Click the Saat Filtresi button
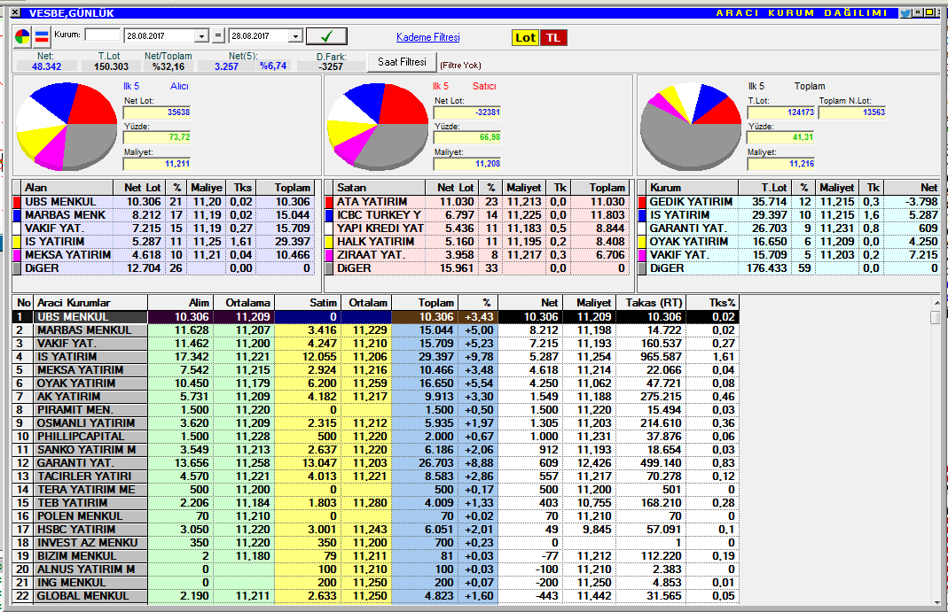 click(402, 62)
